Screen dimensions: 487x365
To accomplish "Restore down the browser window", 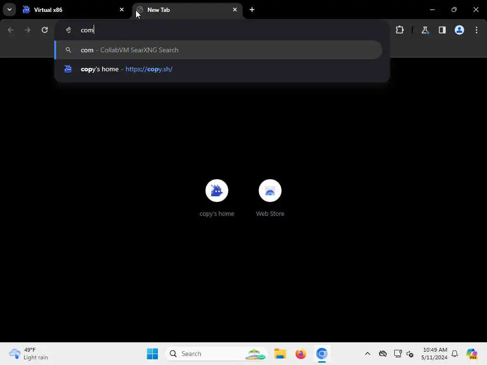I will click(x=454, y=10).
